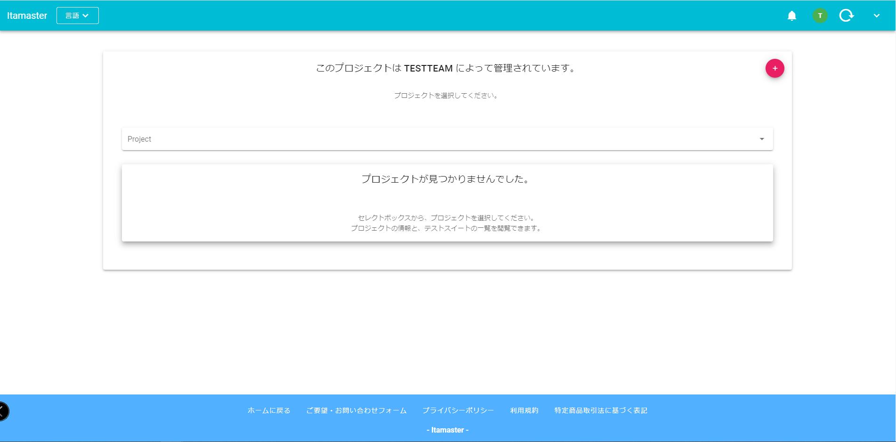Expand the top-right chevron menu
The width and height of the screenshot is (896, 442).
(876, 16)
